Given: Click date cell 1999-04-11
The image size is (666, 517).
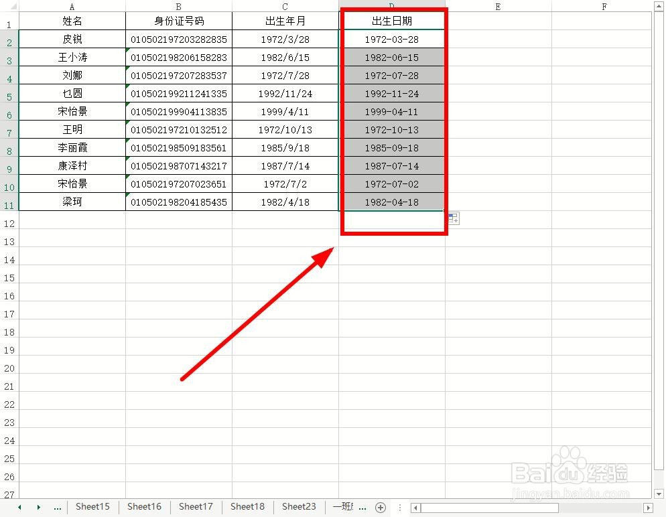Looking at the screenshot, I should click(x=391, y=112).
